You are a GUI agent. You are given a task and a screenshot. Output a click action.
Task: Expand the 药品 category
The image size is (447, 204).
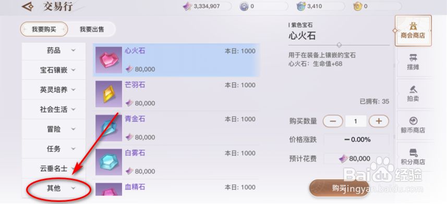coord(54,50)
